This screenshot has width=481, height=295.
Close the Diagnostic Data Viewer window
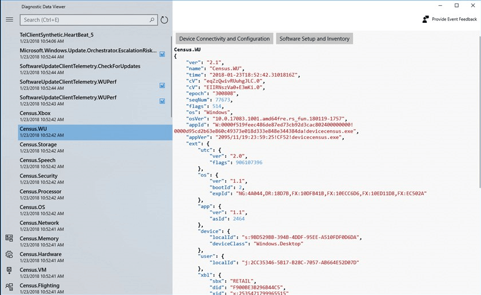(x=473, y=6)
